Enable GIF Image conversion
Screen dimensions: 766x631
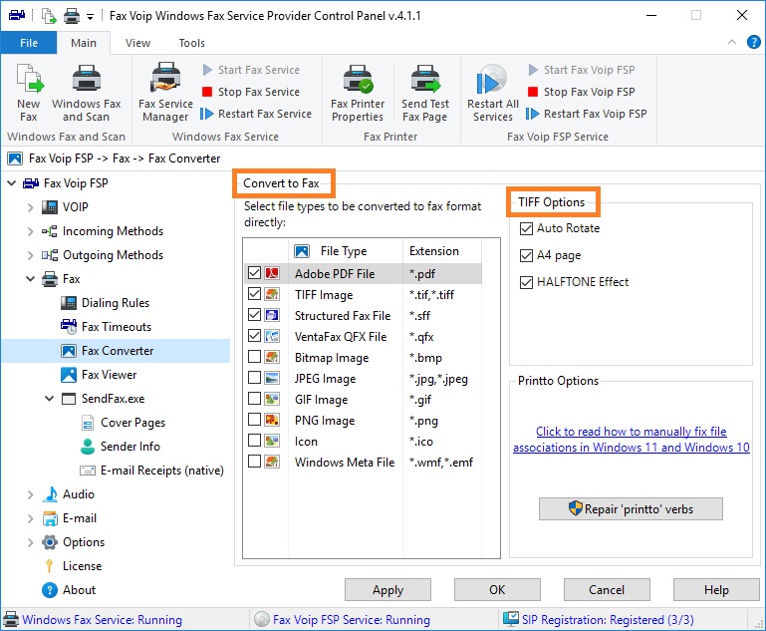(x=254, y=399)
